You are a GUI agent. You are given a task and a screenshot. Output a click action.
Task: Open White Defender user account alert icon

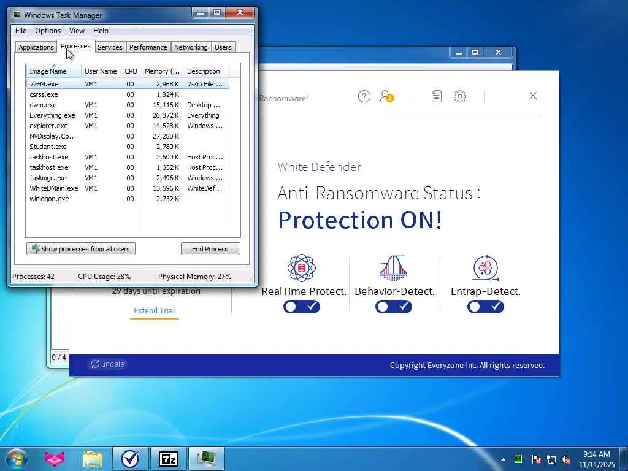(x=386, y=96)
